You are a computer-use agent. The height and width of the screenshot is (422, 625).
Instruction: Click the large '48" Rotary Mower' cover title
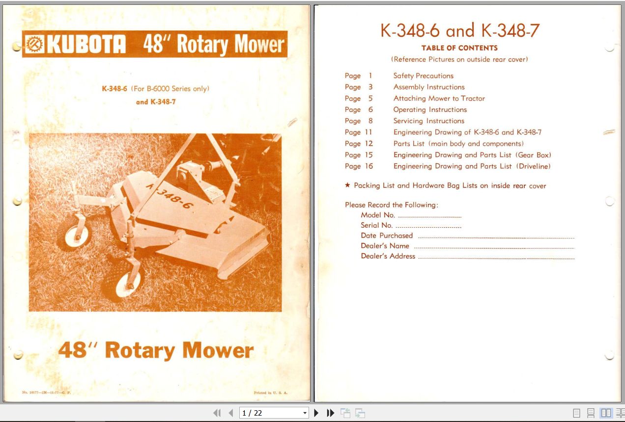tap(156, 350)
